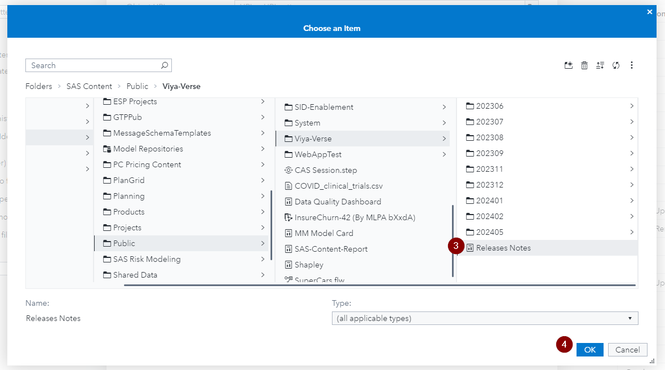The height and width of the screenshot is (370, 665).
Task: Click the Cancel button
Action: tap(627, 349)
